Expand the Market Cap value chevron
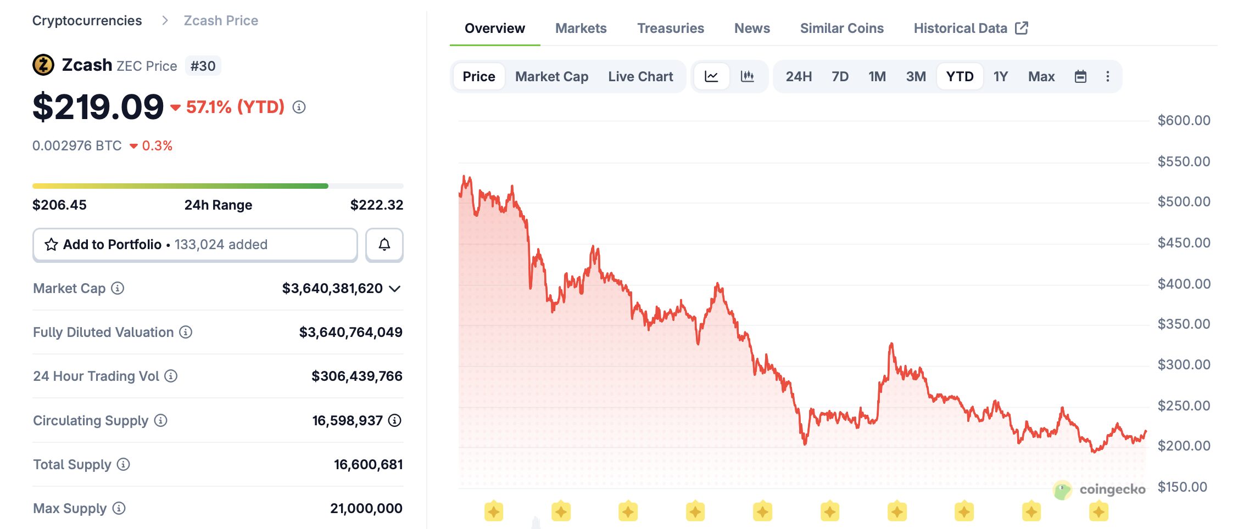Image resolution: width=1238 pixels, height=529 pixels. pyautogui.click(x=394, y=289)
